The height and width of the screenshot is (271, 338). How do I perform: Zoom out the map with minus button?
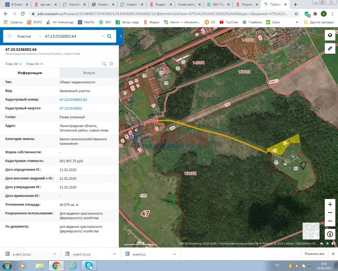(x=330, y=221)
